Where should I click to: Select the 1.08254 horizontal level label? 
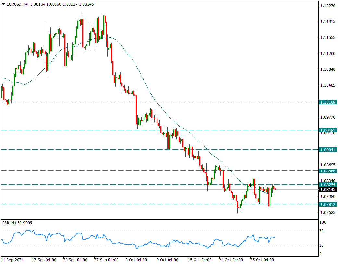point(328,185)
